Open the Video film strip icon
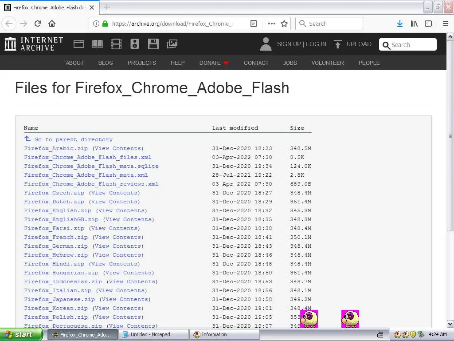The image size is (454, 341). pos(116,44)
